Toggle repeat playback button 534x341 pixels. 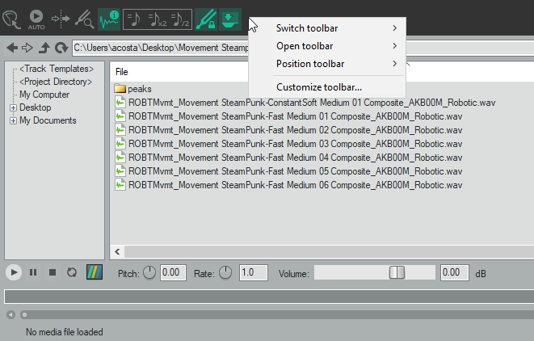(71, 272)
